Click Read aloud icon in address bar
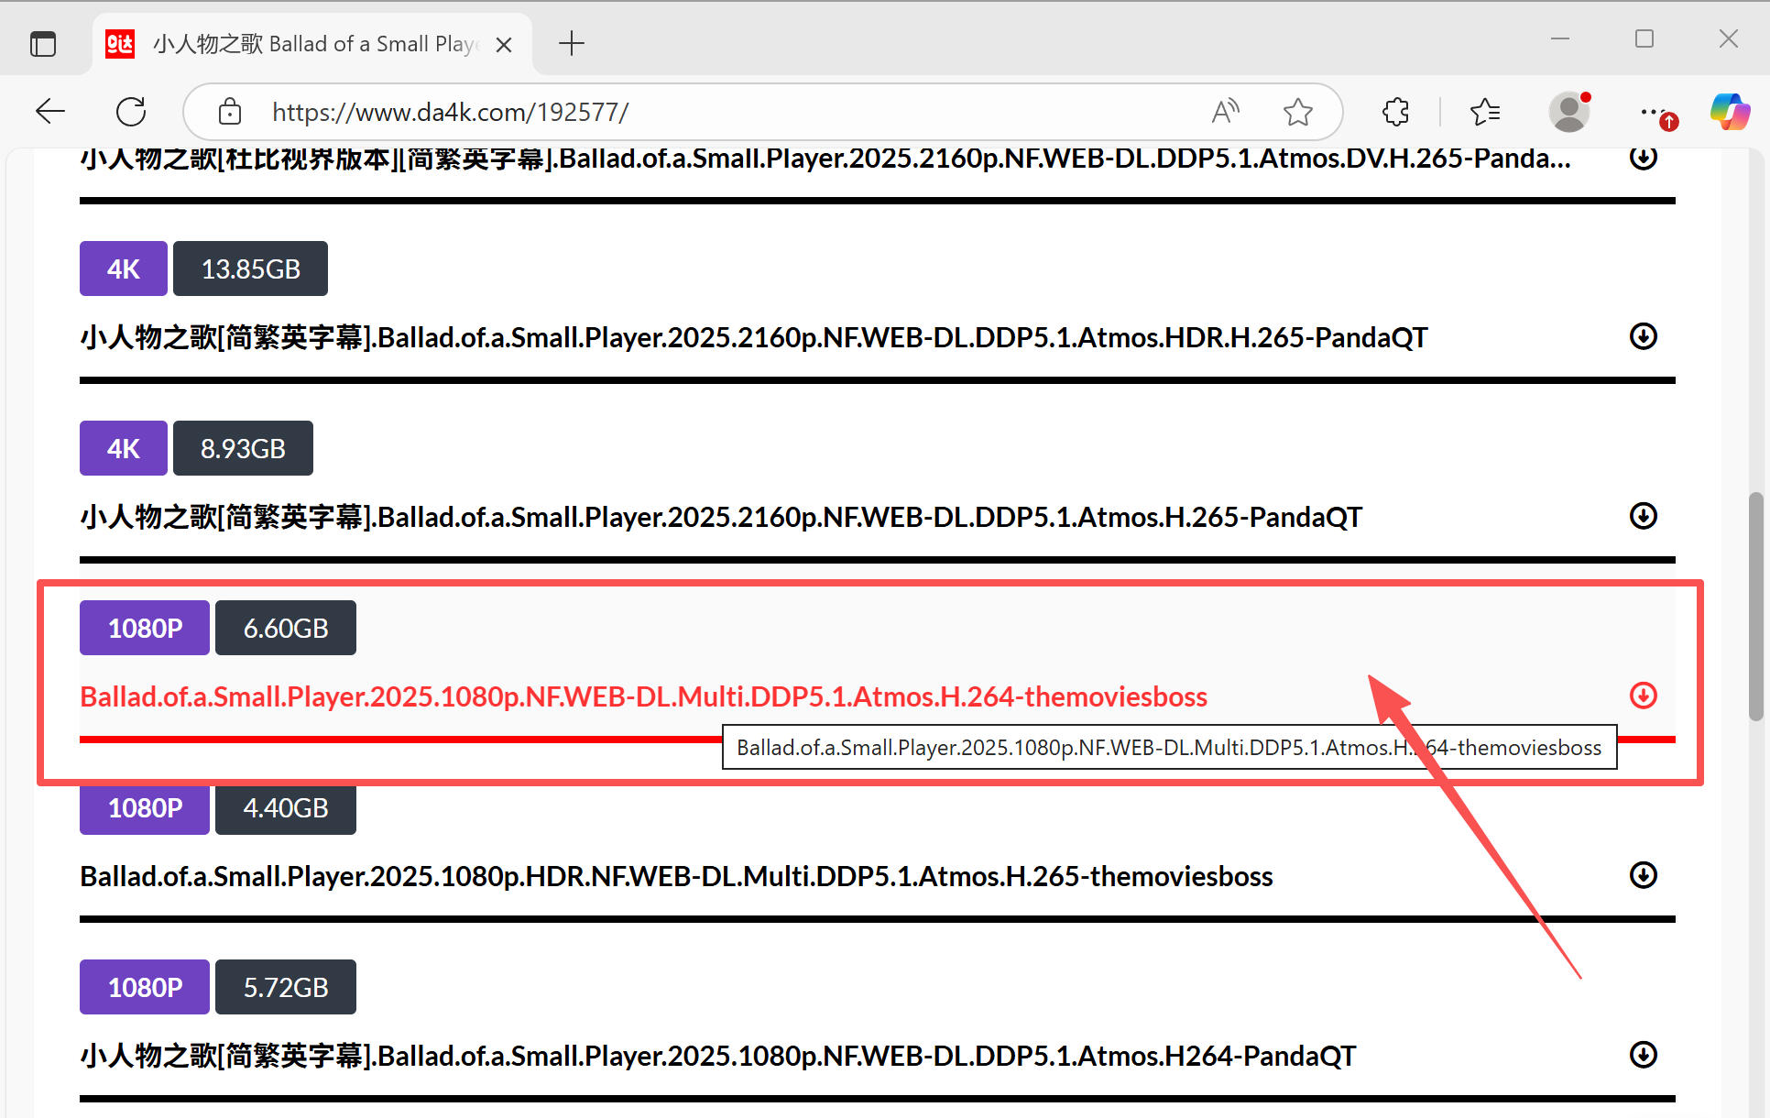 [1224, 112]
